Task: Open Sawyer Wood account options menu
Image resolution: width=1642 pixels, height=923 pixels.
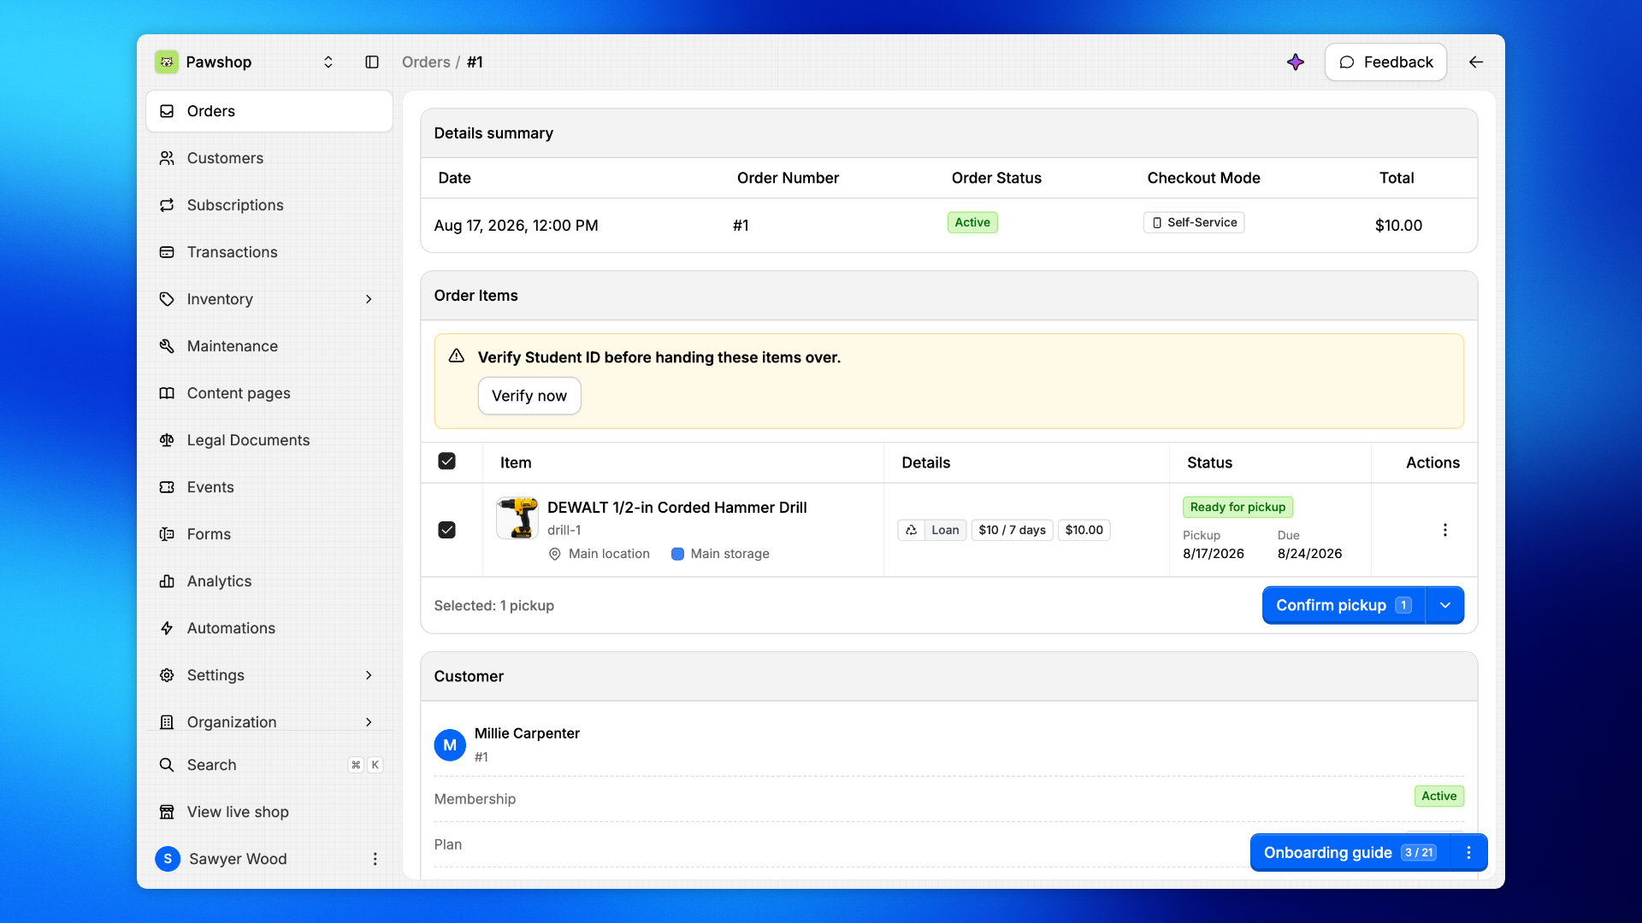Action: point(375,859)
